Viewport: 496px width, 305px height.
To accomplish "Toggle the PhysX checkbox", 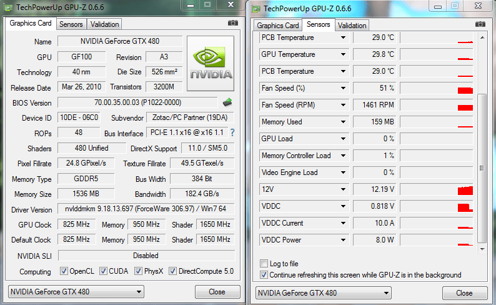I will 138,271.
